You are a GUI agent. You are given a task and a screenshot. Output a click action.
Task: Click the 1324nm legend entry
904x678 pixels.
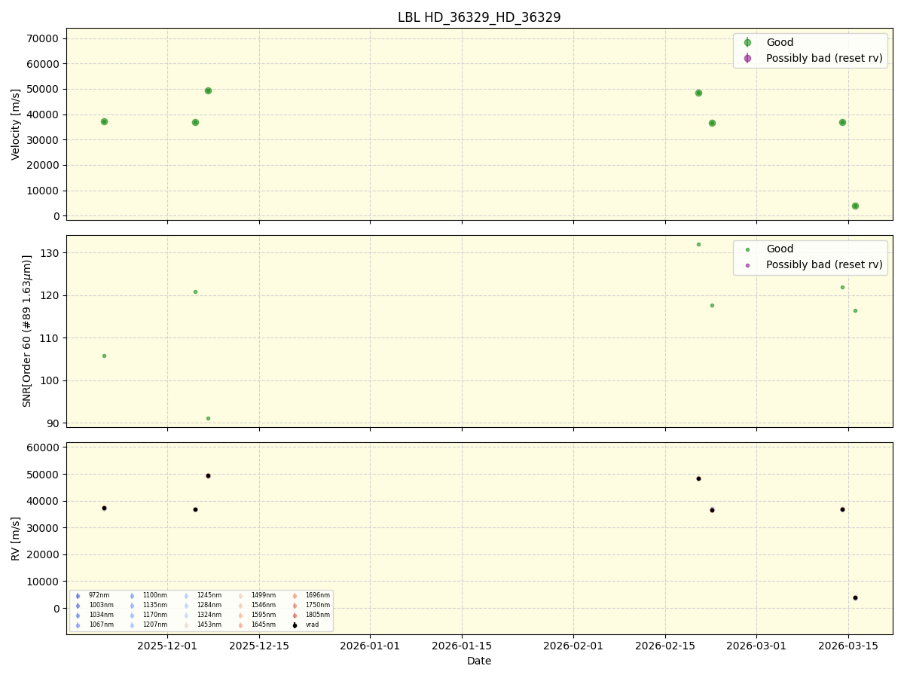pyautogui.click(x=209, y=615)
